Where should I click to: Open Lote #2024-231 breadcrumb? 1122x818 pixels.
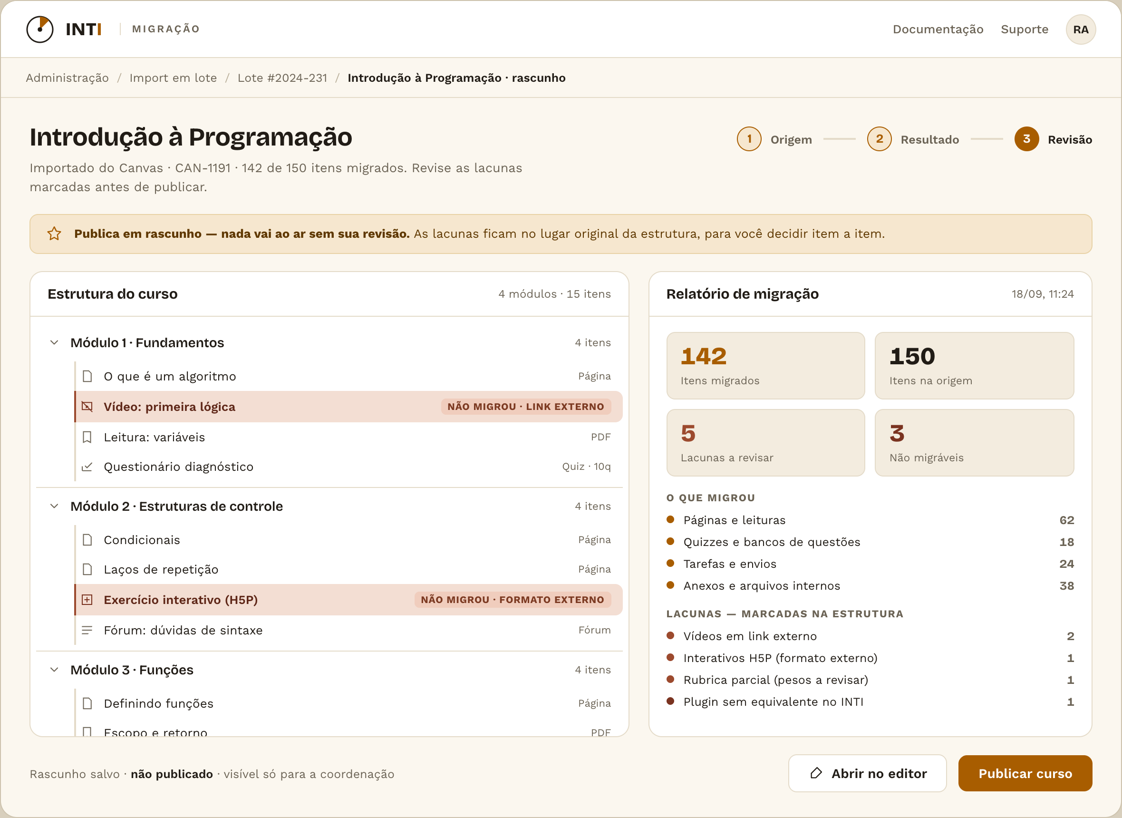click(282, 78)
